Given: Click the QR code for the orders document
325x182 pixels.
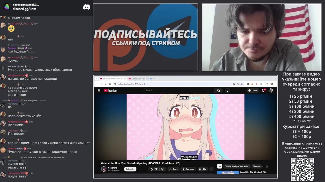Looking at the screenshot, I should 302,169.
